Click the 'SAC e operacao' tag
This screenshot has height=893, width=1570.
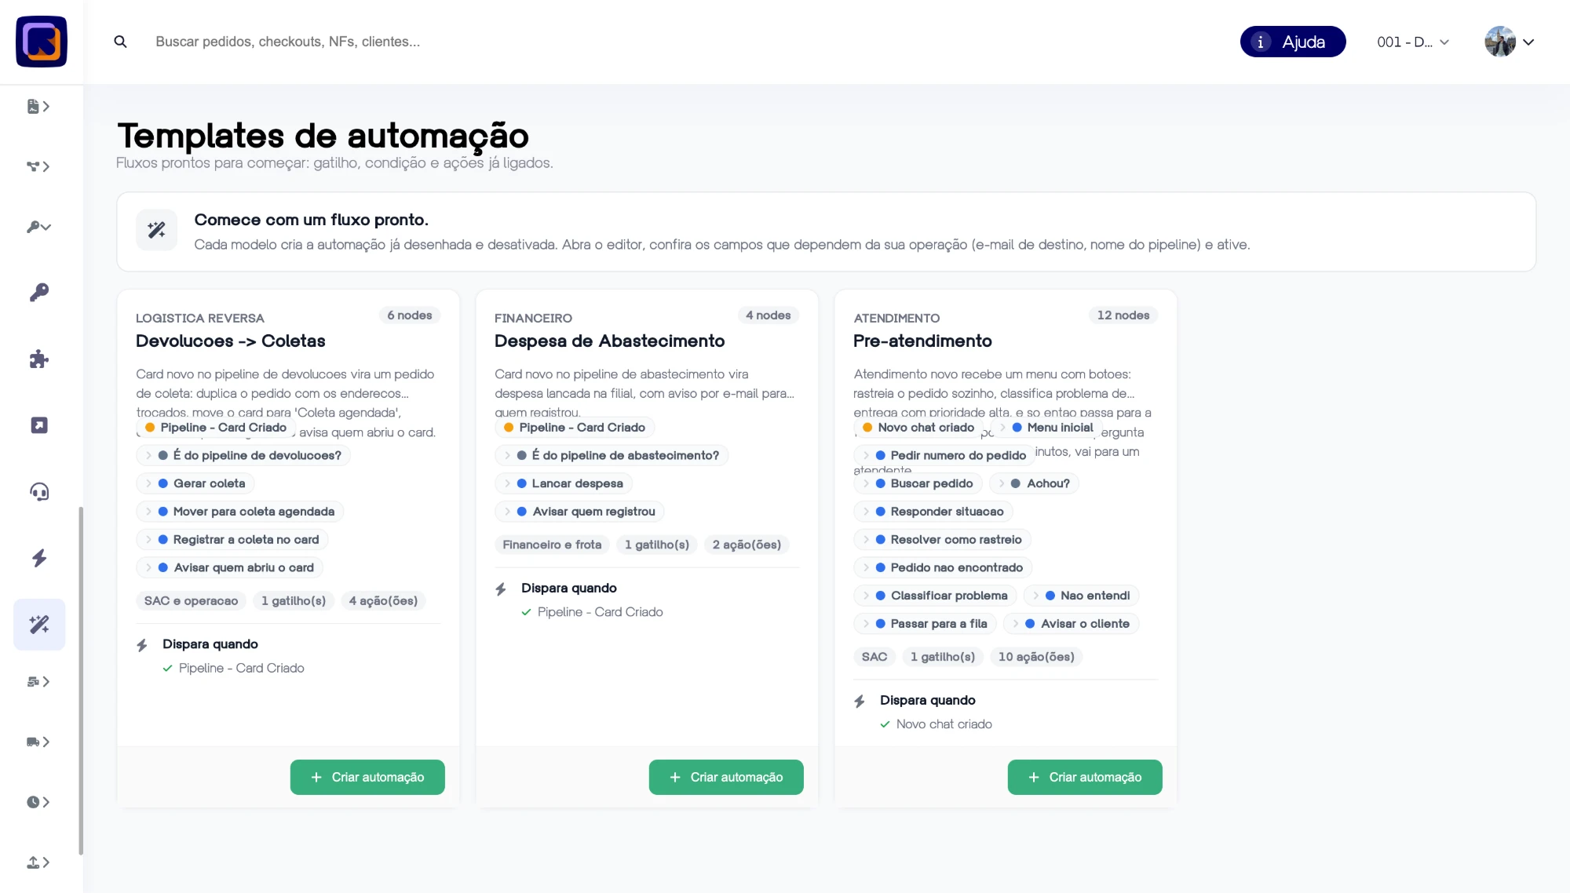point(191,601)
